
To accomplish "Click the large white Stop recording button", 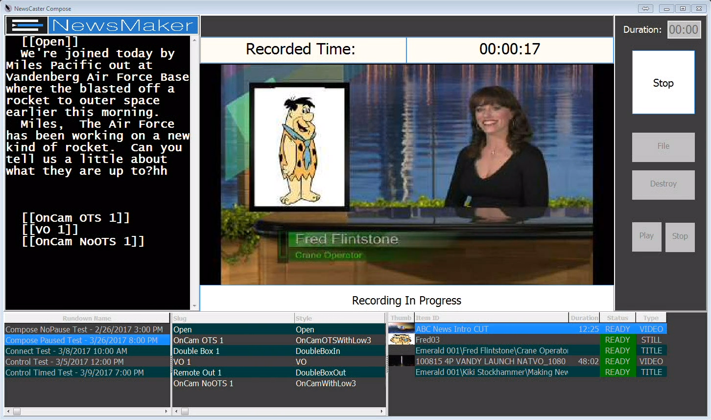I will pos(663,83).
